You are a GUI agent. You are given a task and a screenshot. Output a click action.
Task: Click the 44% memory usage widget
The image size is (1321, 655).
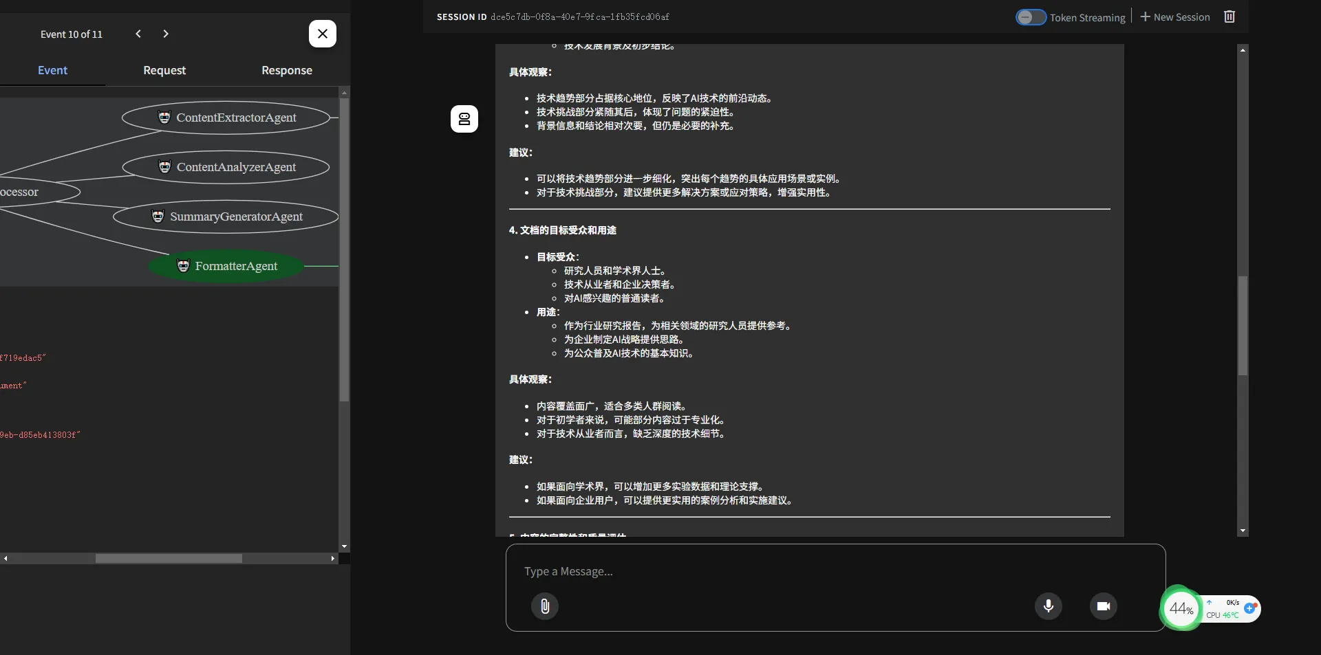[1181, 608]
